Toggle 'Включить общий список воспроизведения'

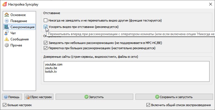click(x=148, y=105)
